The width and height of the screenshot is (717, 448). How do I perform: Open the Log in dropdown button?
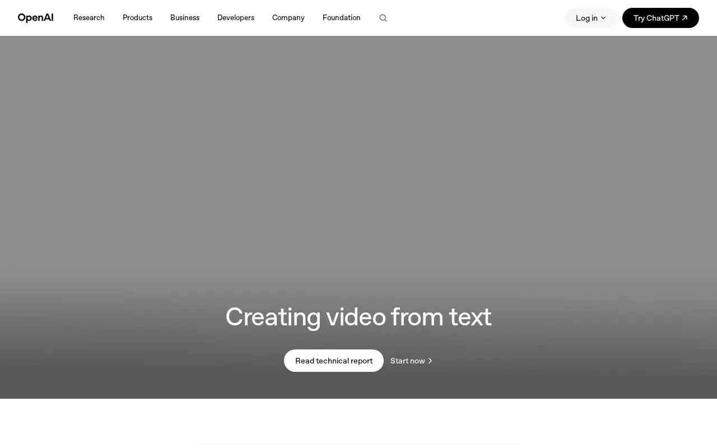coord(591,18)
